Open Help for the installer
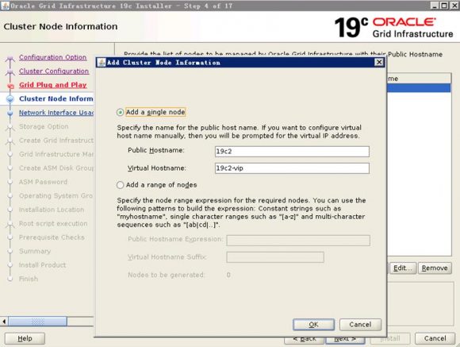The width and height of the screenshot is (460, 347). click(x=25, y=338)
